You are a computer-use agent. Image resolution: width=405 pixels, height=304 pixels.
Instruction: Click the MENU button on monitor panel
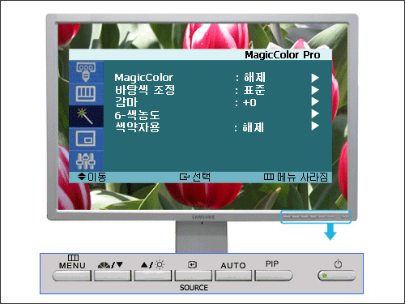(72, 276)
